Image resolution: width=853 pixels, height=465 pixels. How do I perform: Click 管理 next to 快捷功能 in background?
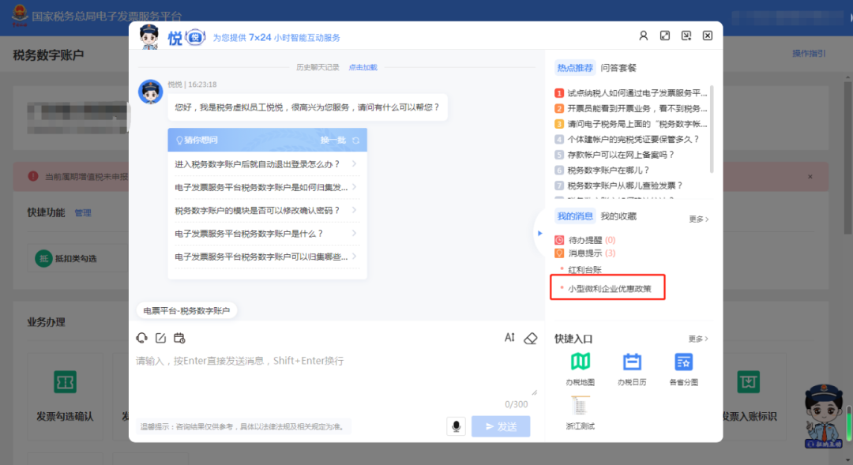point(83,213)
